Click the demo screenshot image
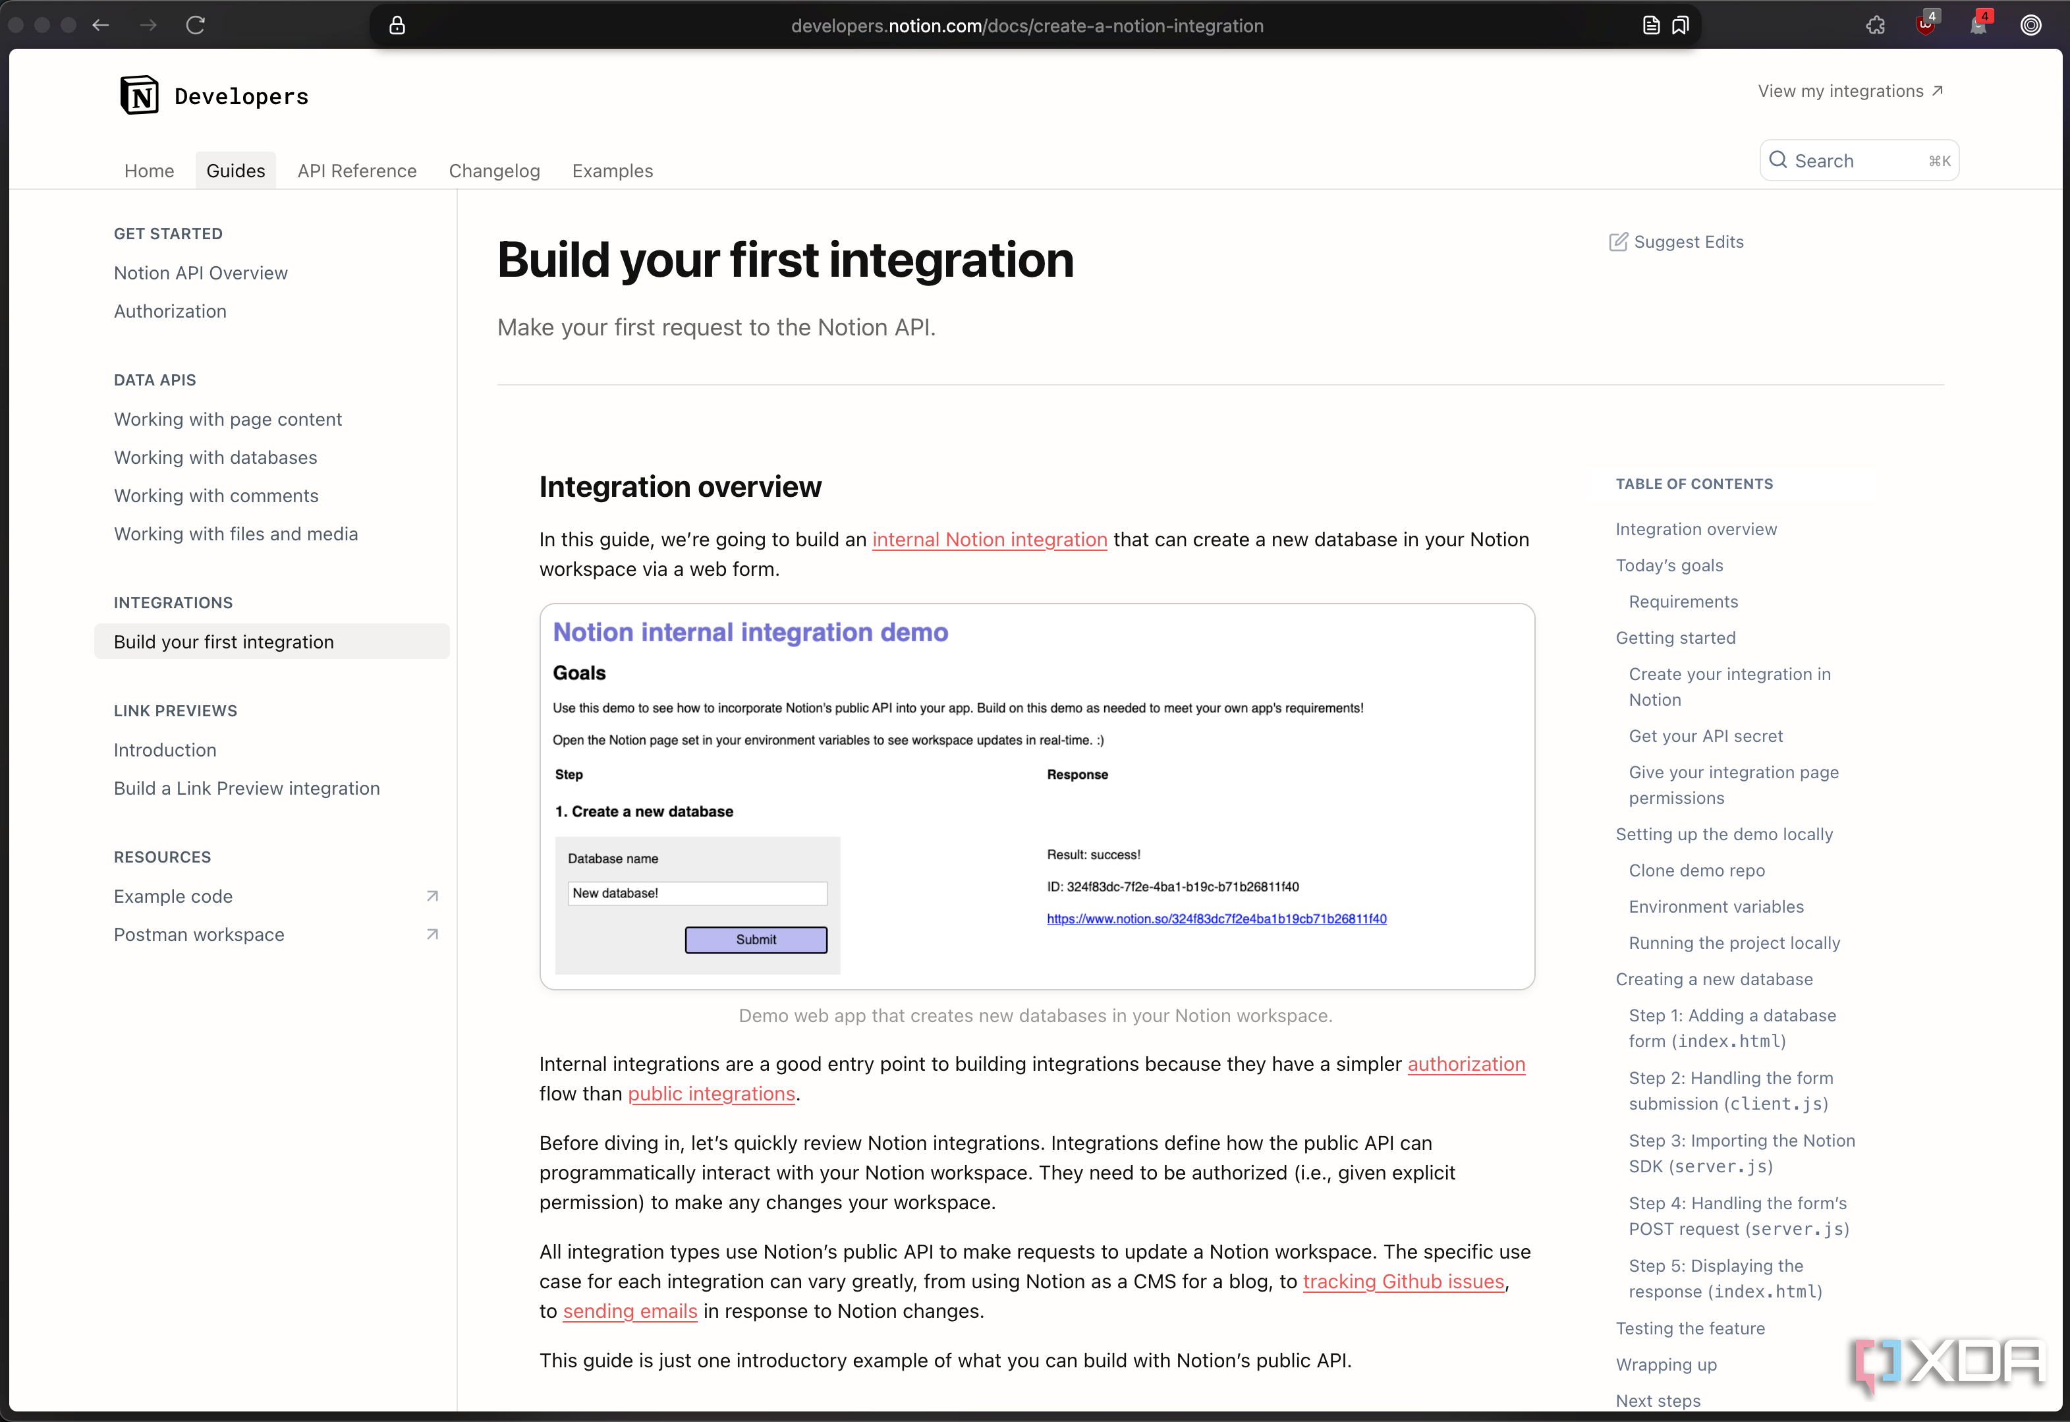The height and width of the screenshot is (1422, 2070). tap(1037, 797)
